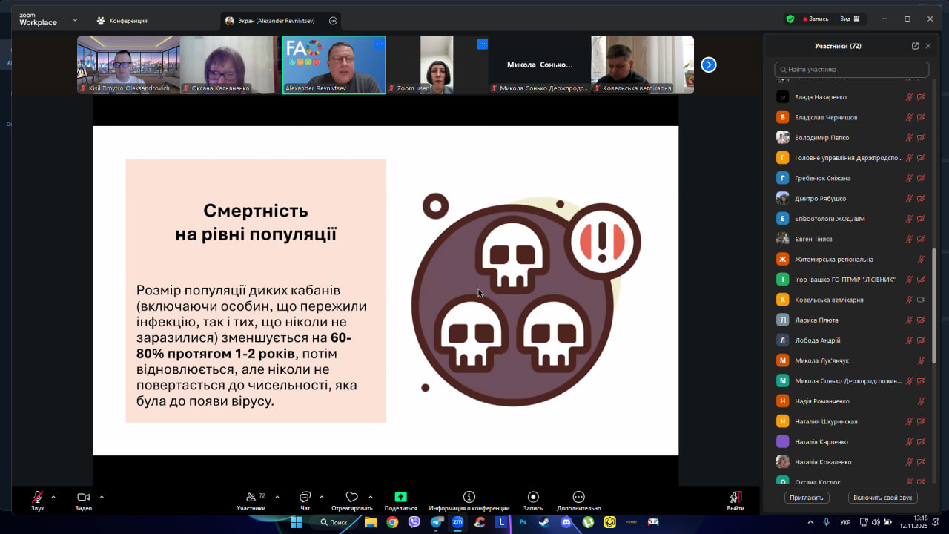Image resolution: width=949 pixels, height=534 pixels.
Task: Open Информация о конференции
Action: [469, 498]
